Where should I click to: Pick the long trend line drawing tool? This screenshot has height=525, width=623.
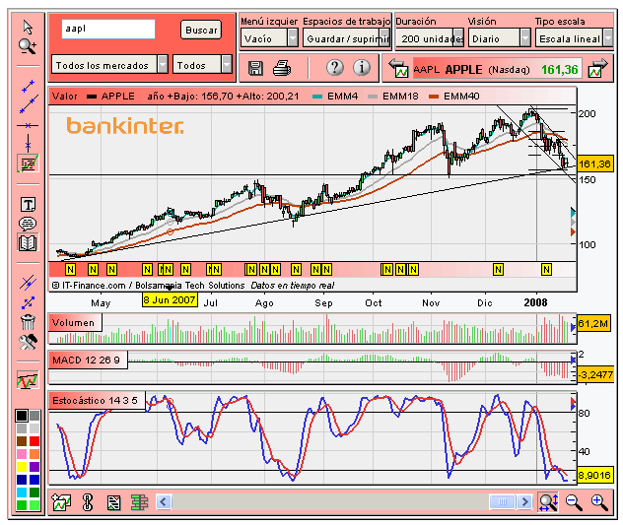click(x=29, y=104)
